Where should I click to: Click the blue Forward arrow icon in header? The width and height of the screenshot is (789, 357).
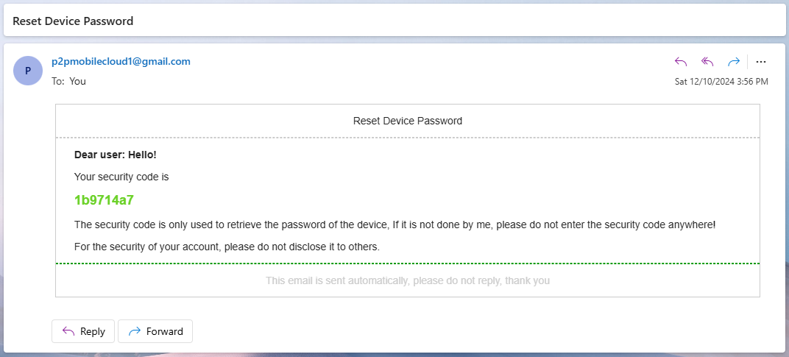[734, 61]
